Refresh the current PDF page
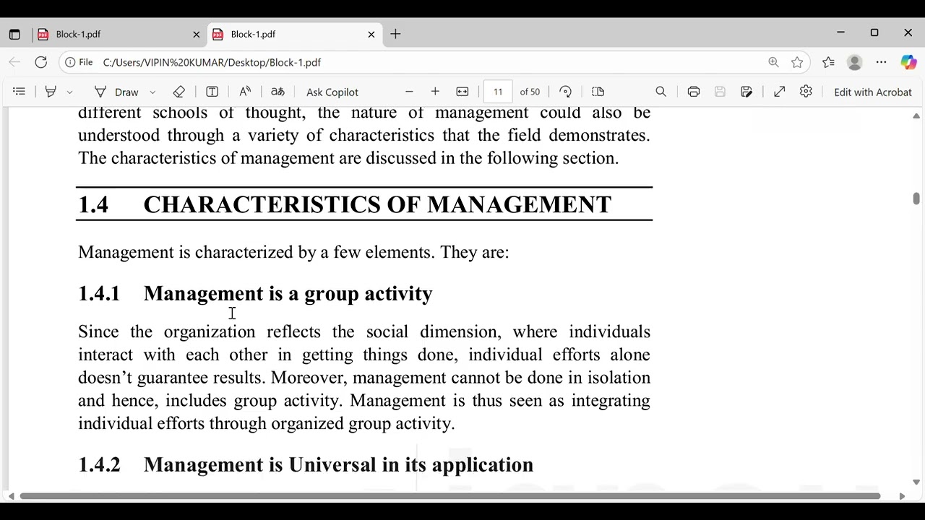The height and width of the screenshot is (520, 925). (x=41, y=62)
